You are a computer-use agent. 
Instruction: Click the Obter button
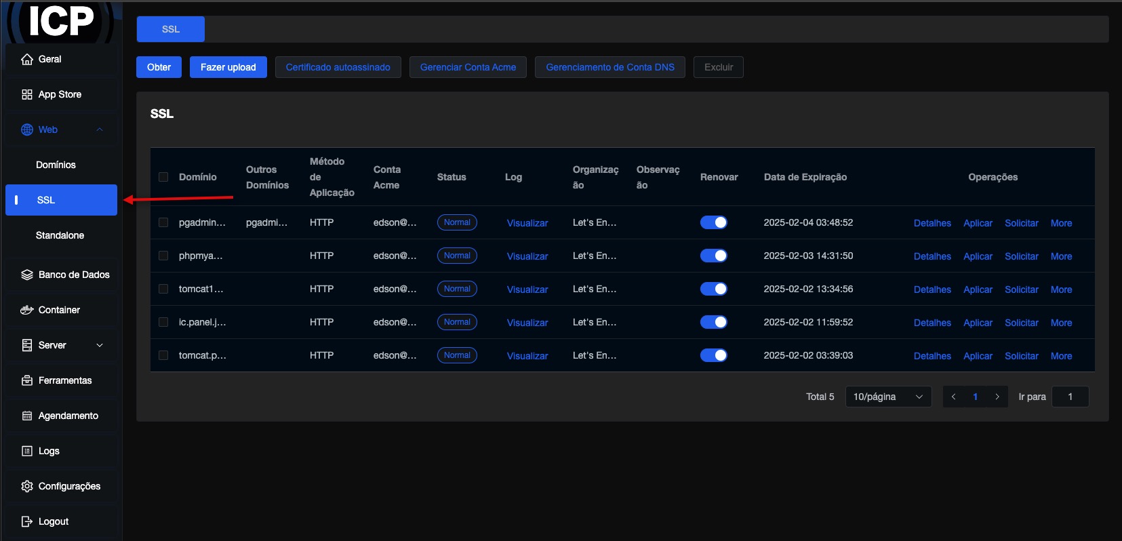pyautogui.click(x=159, y=67)
